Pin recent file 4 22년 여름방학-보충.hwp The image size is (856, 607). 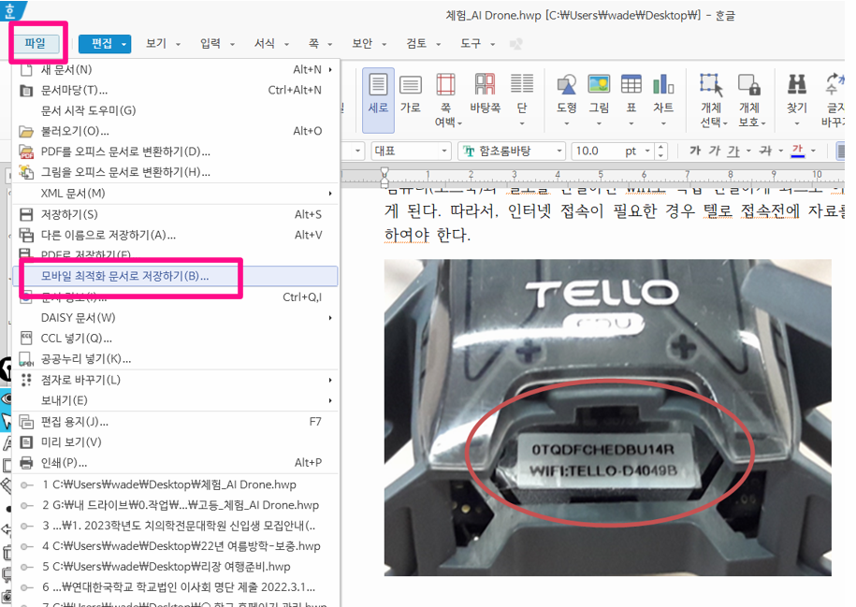pyautogui.click(x=25, y=546)
